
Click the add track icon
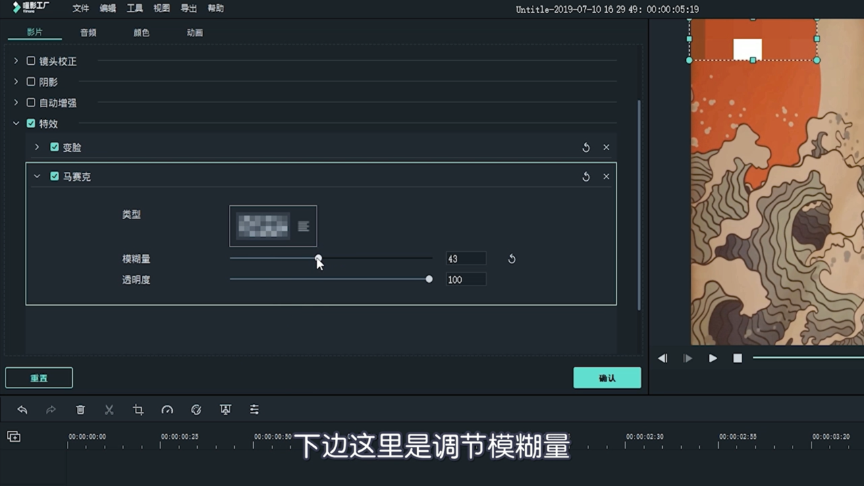point(13,437)
